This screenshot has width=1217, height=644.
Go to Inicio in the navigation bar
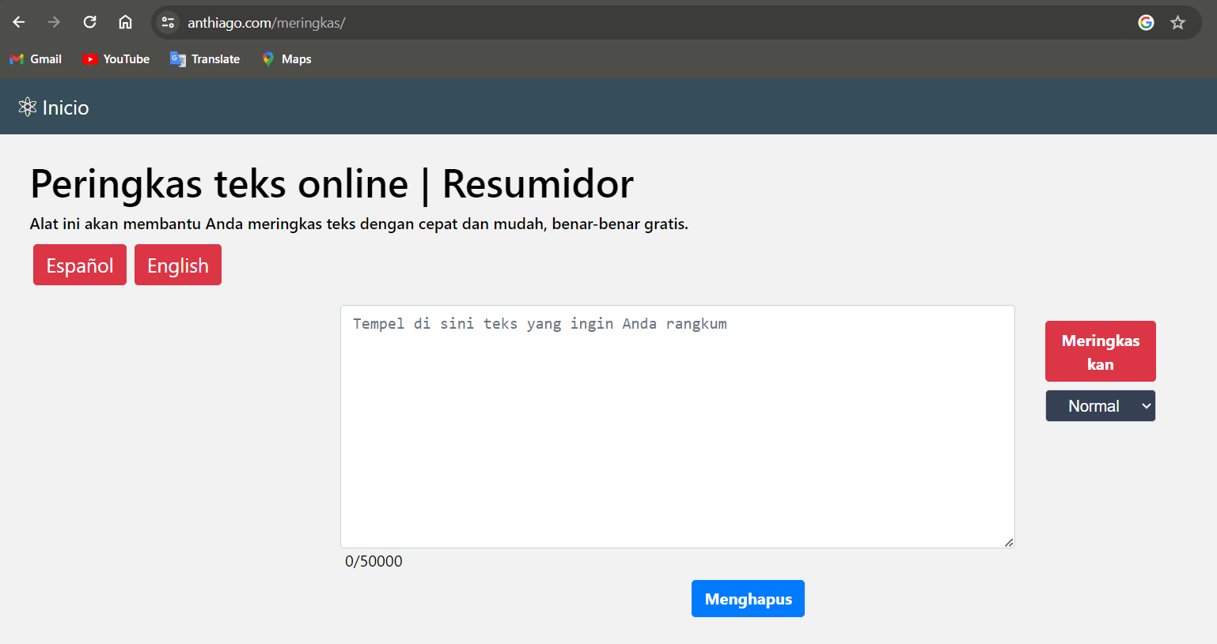[65, 107]
